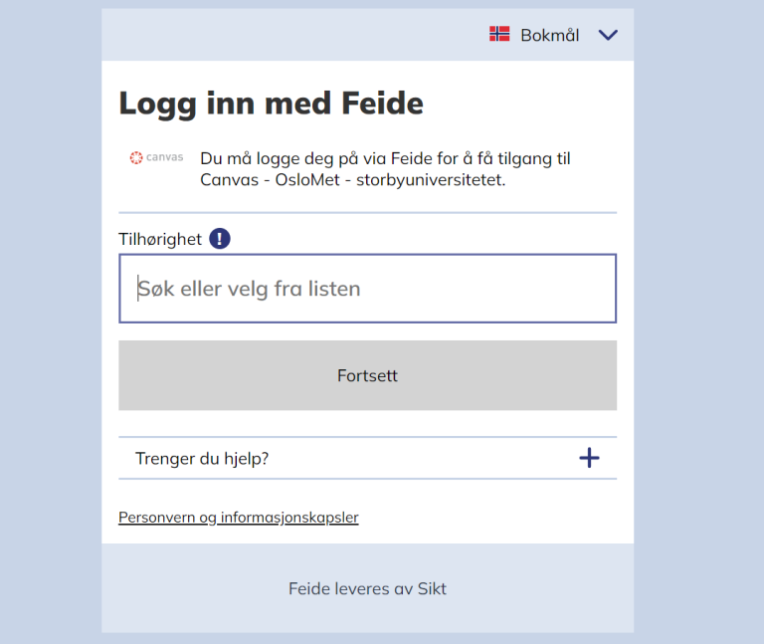Open the Bokmål language selector
The image size is (764, 644).
(549, 35)
